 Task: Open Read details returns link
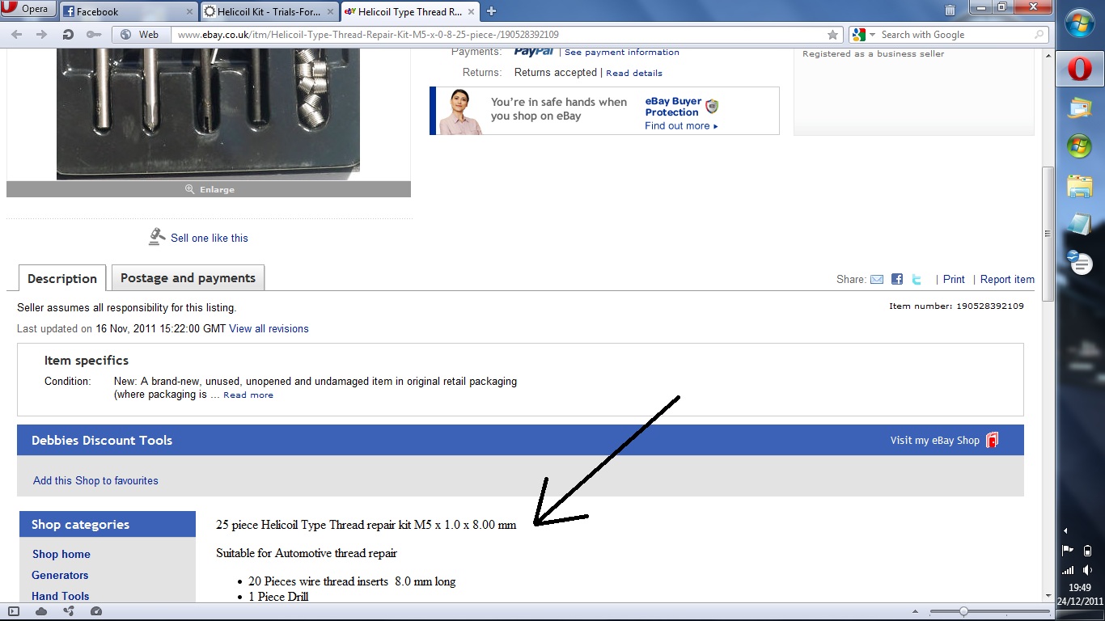pyautogui.click(x=634, y=73)
